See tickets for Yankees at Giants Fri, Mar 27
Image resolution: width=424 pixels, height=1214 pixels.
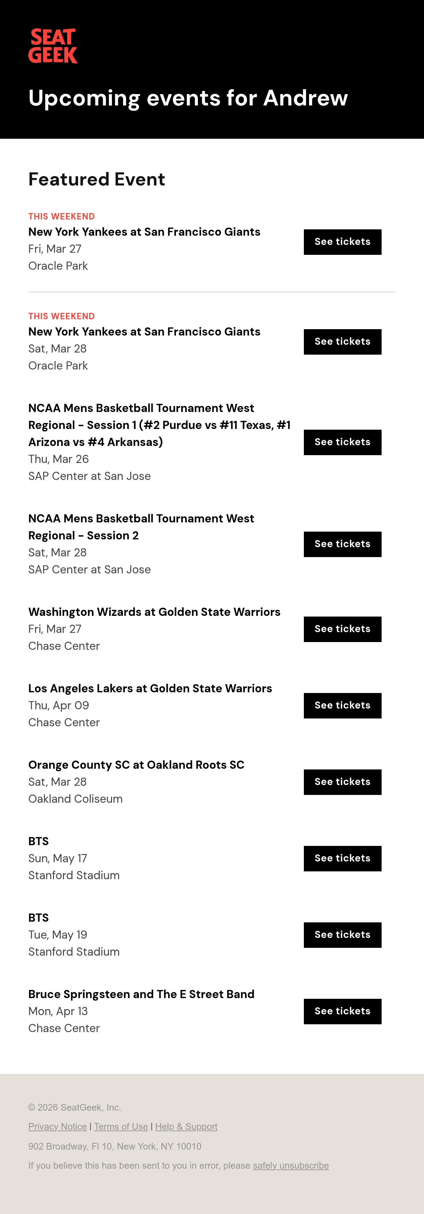click(x=342, y=242)
